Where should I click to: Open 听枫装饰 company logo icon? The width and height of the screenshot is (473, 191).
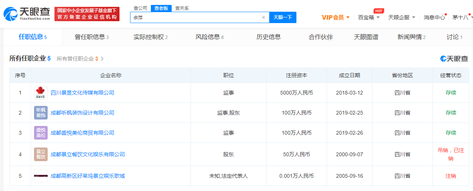[41, 113]
